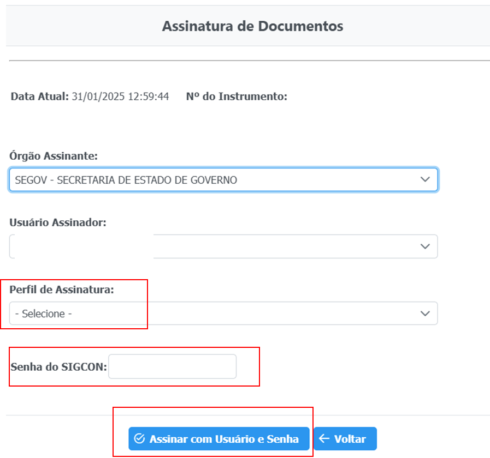Click the chevron arrow of Perfil de Assinatura

(425, 314)
